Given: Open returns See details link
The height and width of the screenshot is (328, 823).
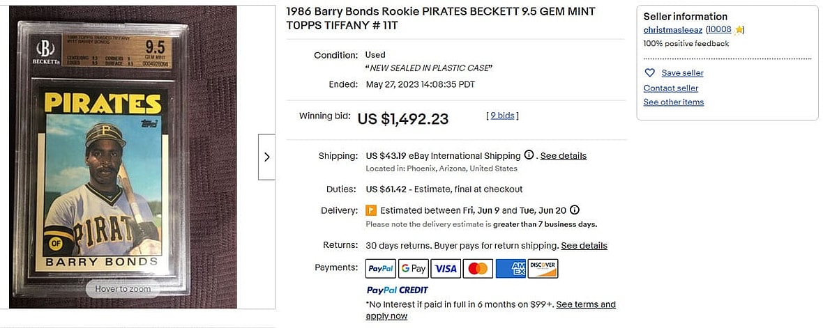Looking at the screenshot, I should (x=584, y=246).
